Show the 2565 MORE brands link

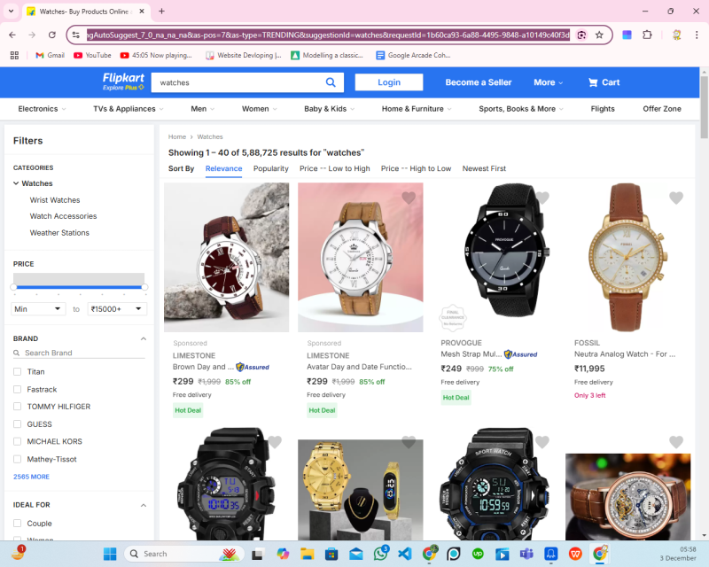click(31, 477)
